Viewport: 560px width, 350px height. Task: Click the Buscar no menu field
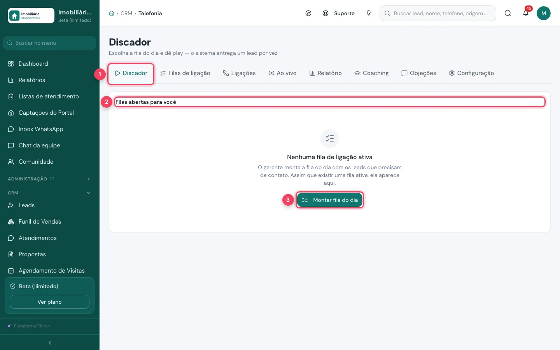pyautogui.click(x=50, y=43)
